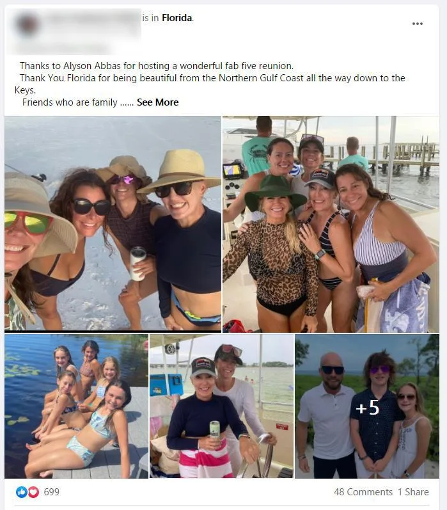Screen dimensions: 447x510
Task: View the 699 reactions count
Action: point(51,492)
